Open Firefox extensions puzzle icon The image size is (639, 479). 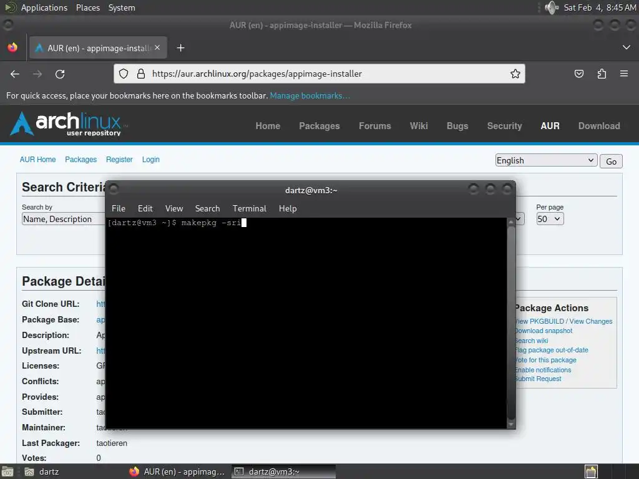[x=602, y=74]
